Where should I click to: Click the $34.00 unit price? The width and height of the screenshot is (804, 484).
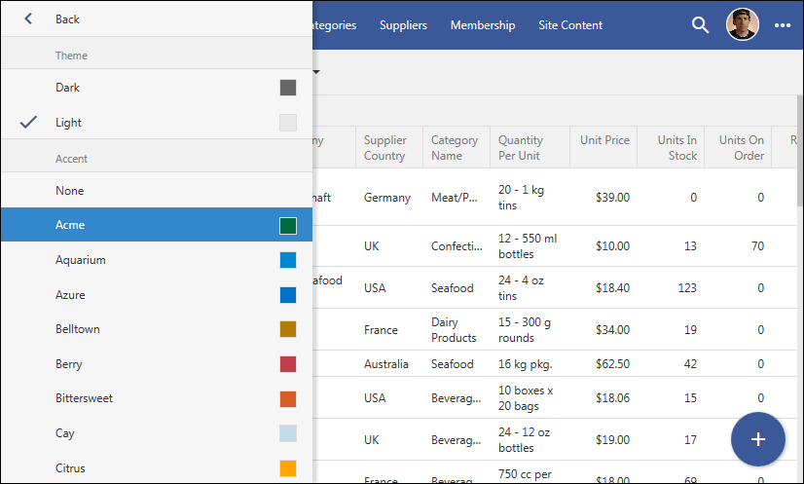613,330
